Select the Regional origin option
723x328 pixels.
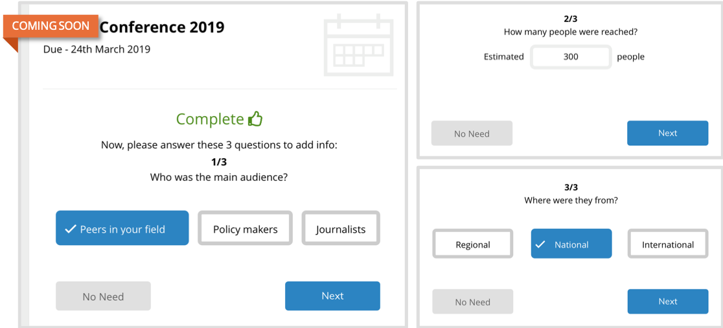[473, 244]
